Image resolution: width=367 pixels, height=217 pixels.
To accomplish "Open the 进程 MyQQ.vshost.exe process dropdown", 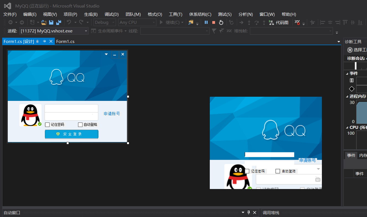I will pyautogui.click(x=54, y=31).
